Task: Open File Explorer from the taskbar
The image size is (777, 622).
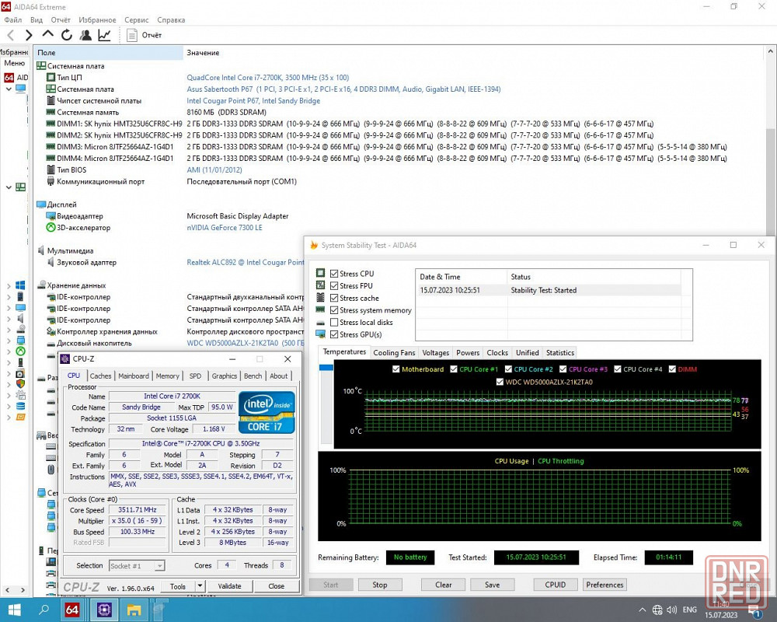Action: click(x=134, y=610)
